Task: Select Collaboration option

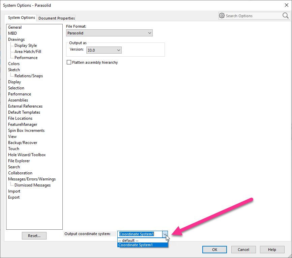Action: pyautogui.click(x=20, y=173)
